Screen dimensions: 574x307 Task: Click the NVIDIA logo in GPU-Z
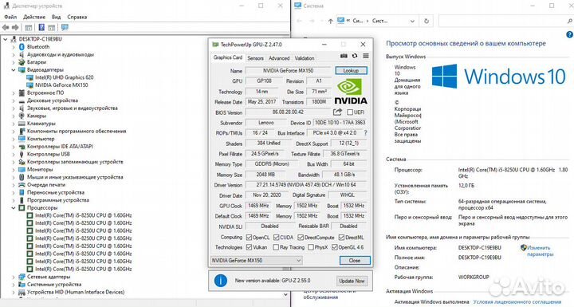point(350,92)
